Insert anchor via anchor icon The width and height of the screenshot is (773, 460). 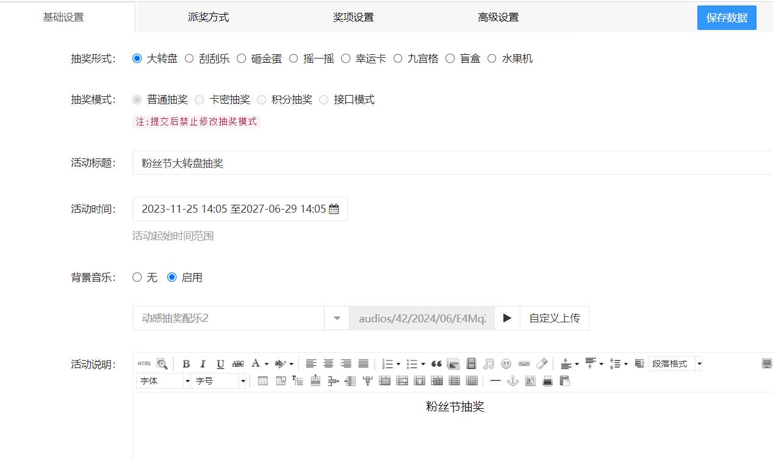[x=512, y=381]
